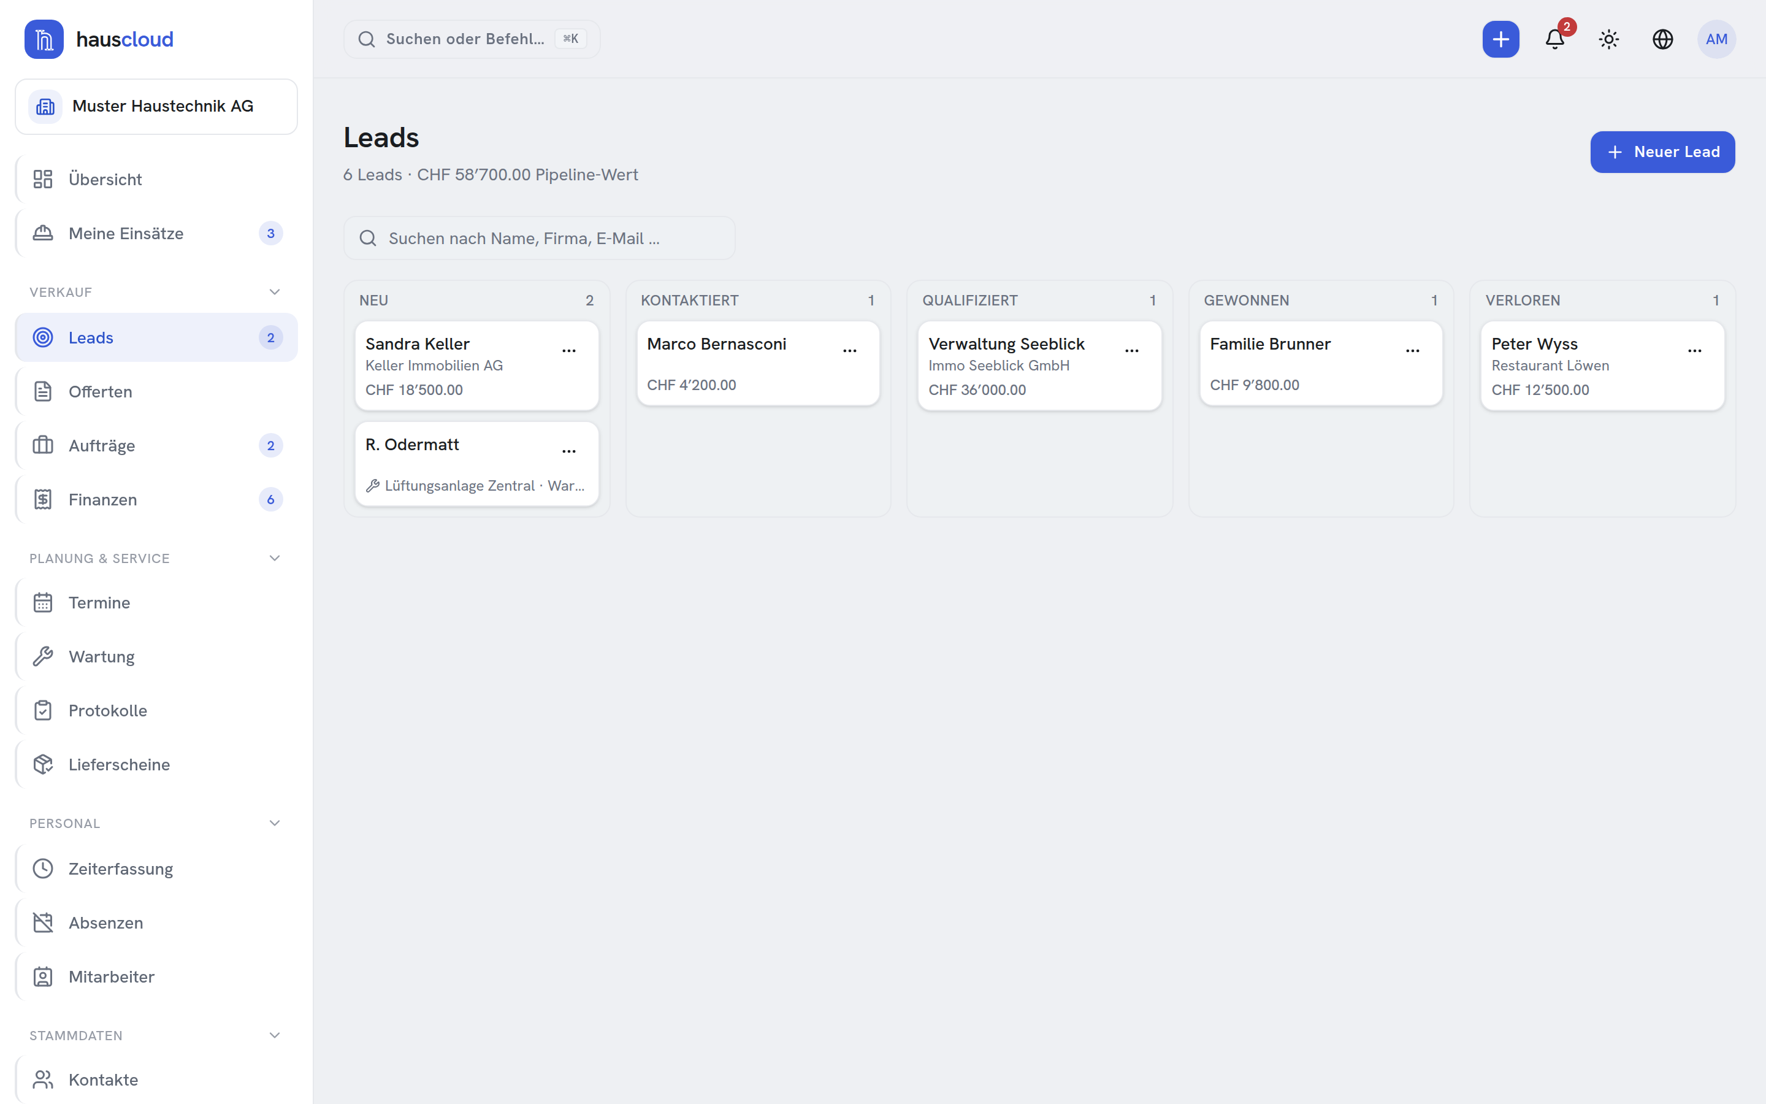Click the Offerten document icon

tap(43, 391)
